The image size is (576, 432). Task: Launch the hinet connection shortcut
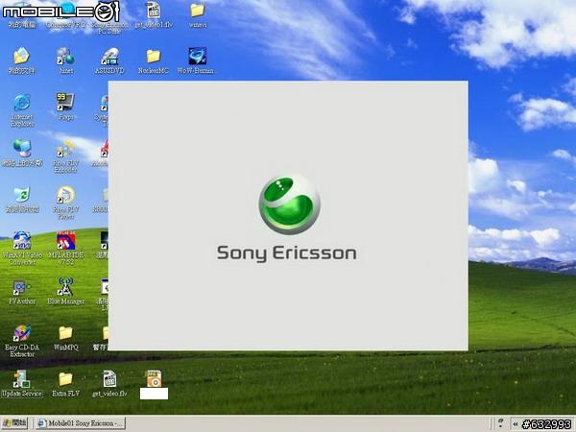pos(65,60)
